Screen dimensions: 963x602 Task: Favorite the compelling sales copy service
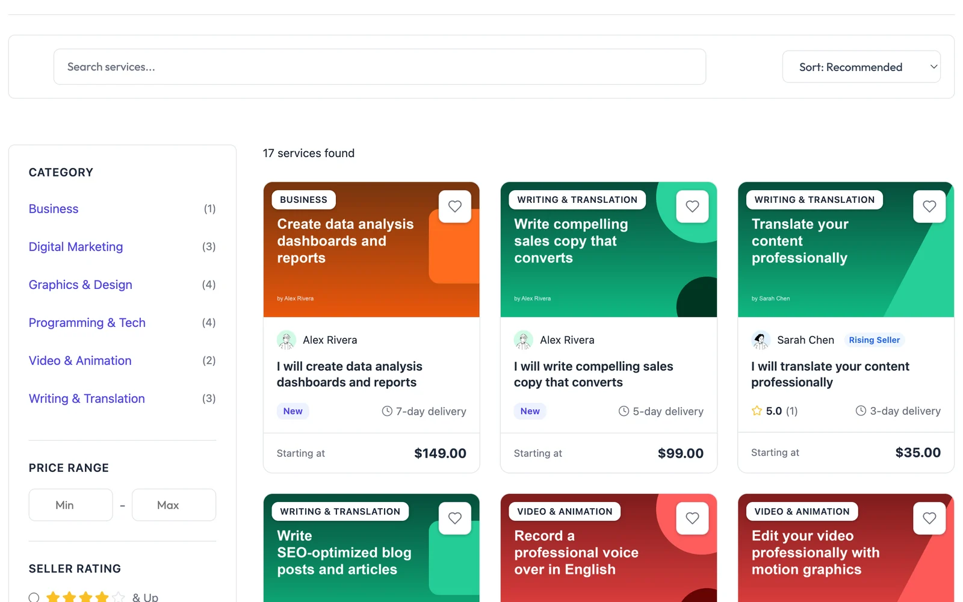click(692, 206)
